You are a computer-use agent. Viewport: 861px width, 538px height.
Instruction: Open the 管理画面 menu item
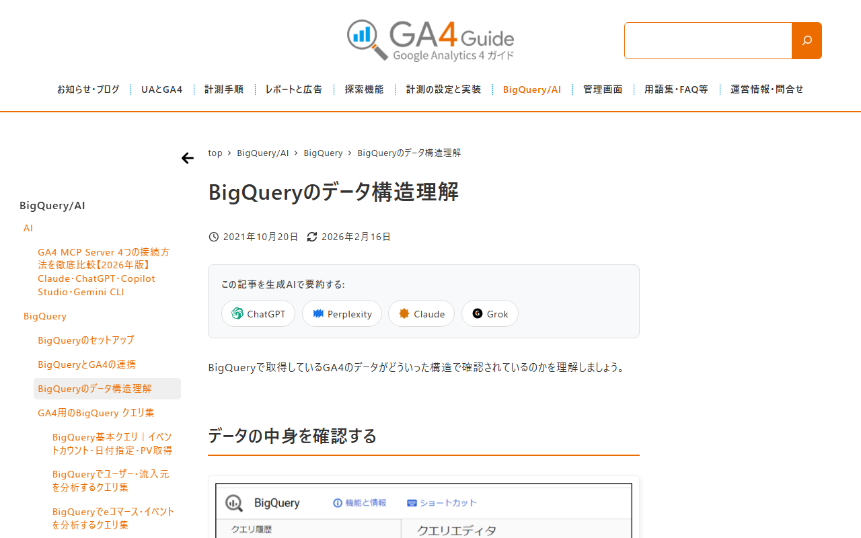pos(603,89)
